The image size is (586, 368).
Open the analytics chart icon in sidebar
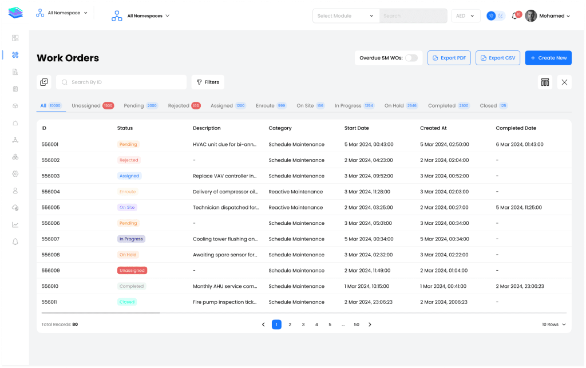[15, 224]
